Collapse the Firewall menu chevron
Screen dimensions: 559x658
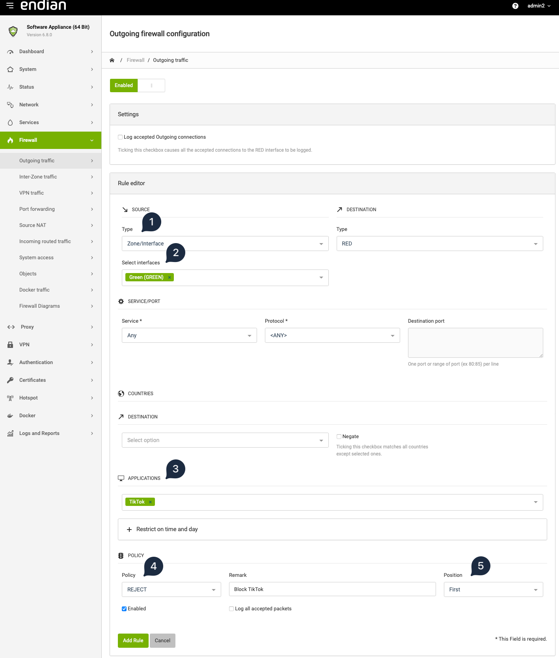pos(92,141)
